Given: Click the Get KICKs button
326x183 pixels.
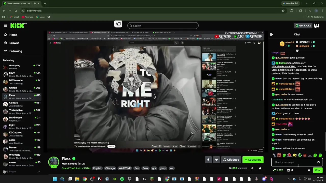Looking at the screenshot, I should coord(303,25).
